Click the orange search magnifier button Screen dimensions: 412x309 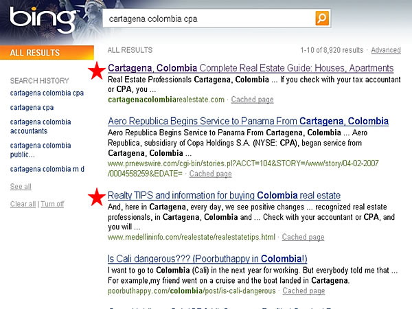tap(322, 19)
